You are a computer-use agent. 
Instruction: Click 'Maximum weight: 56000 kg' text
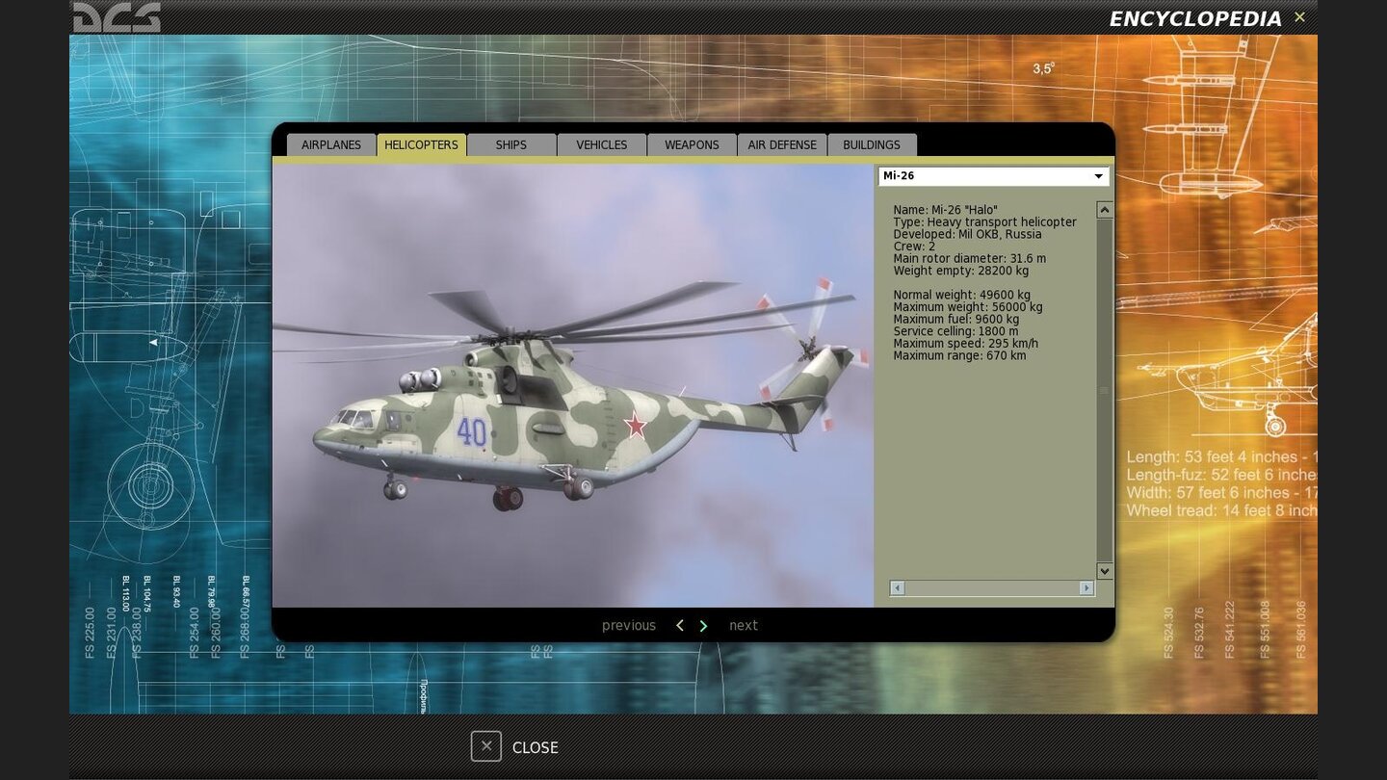968,307
